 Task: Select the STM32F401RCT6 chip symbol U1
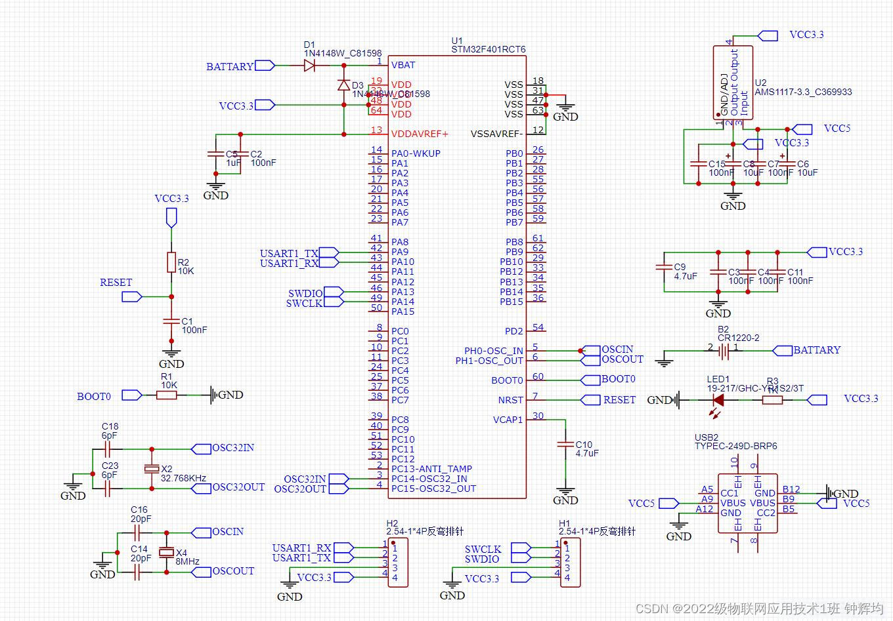[x=458, y=275]
